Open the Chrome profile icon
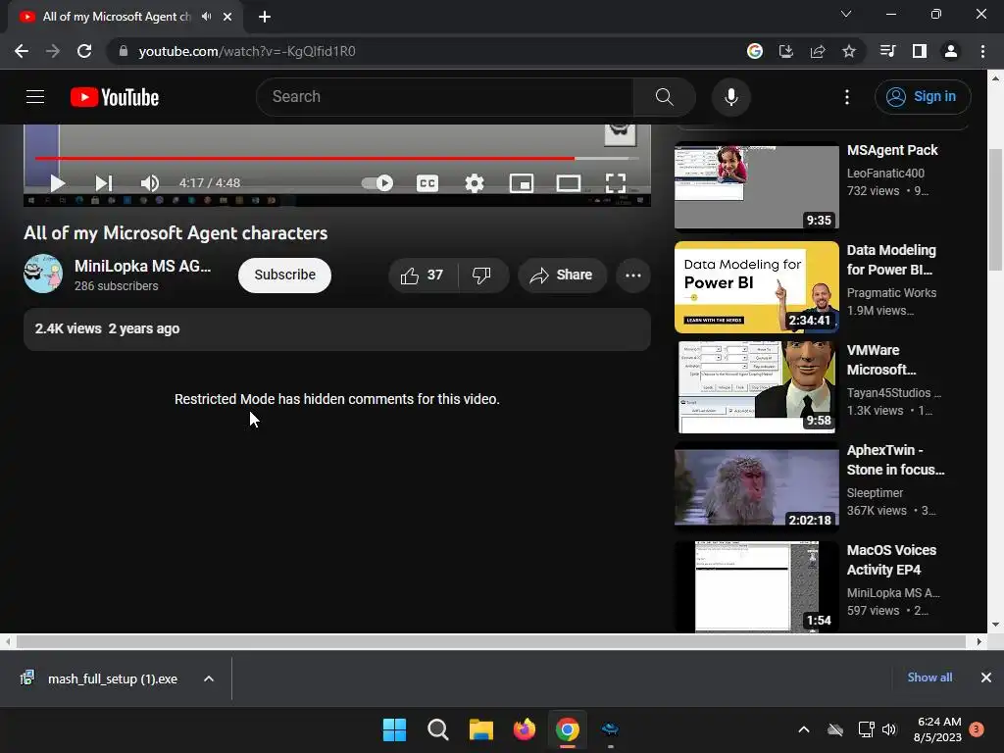The width and height of the screenshot is (1004, 753). [951, 51]
